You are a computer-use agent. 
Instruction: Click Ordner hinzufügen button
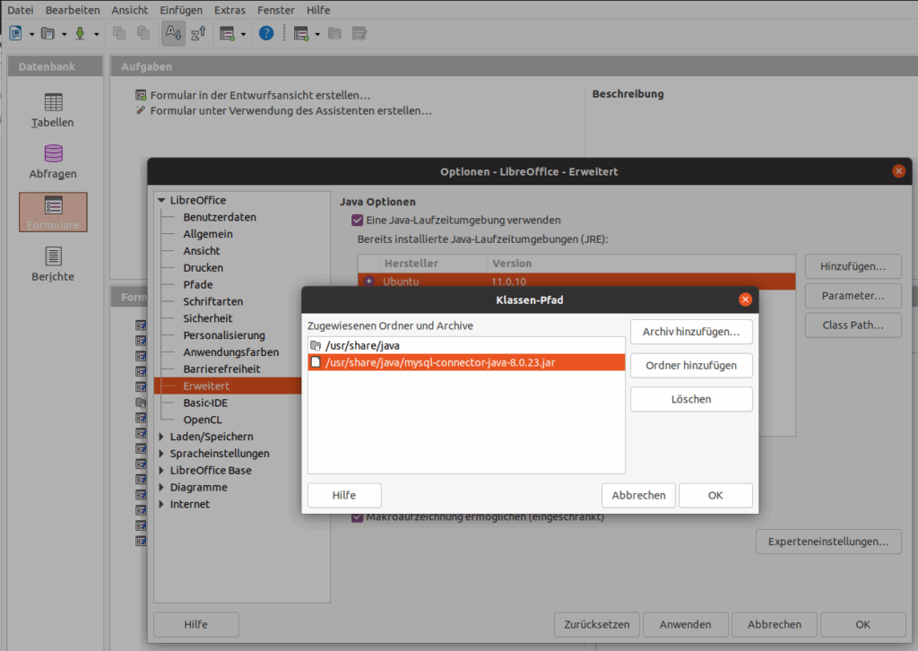click(691, 365)
